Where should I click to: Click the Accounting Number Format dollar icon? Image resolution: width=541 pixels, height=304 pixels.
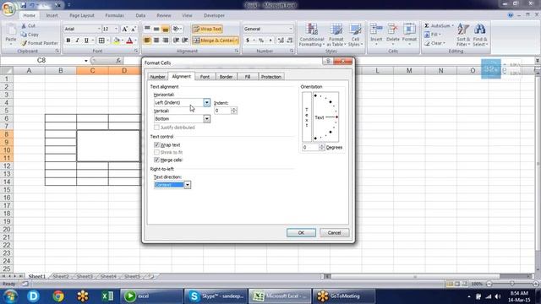248,41
